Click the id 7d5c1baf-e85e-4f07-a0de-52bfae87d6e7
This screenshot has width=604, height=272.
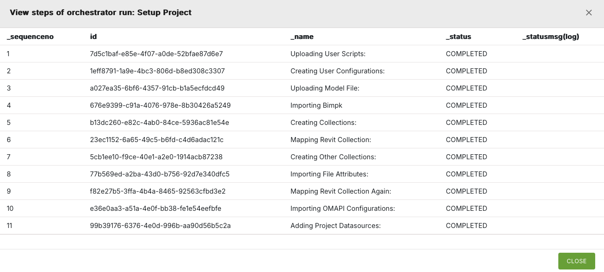pyautogui.click(x=156, y=54)
